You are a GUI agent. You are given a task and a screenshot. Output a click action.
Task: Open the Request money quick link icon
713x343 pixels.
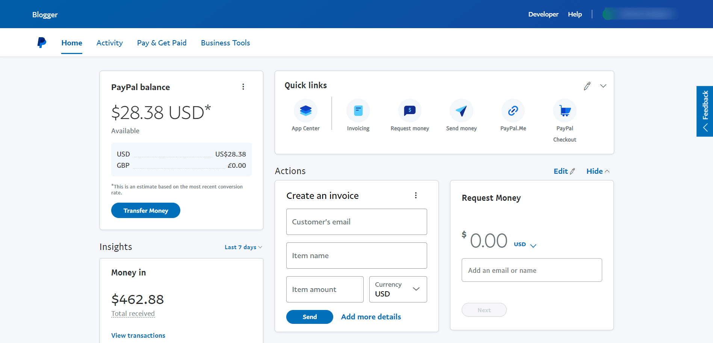pos(409,110)
